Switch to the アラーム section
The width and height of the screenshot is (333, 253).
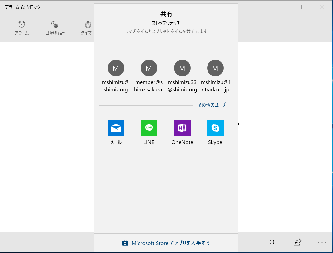[21, 28]
